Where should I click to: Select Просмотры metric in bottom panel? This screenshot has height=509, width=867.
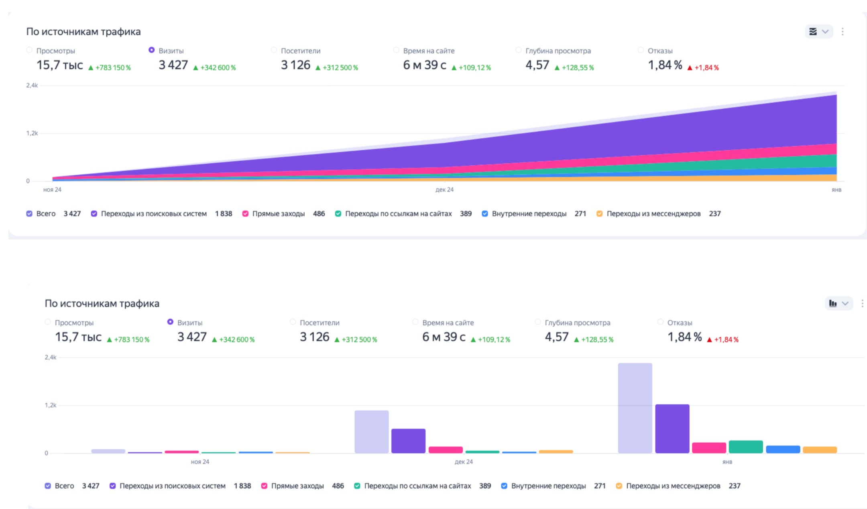click(48, 322)
